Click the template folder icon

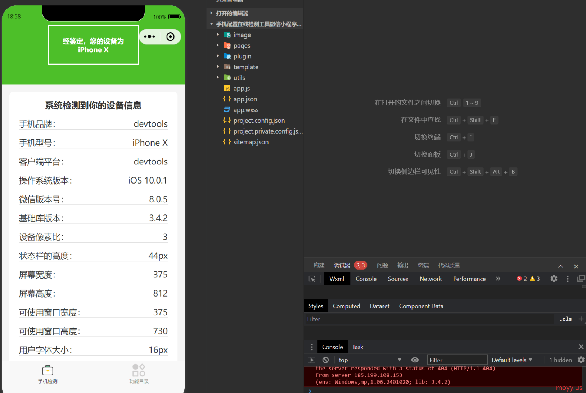pyautogui.click(x=227, y=67)
